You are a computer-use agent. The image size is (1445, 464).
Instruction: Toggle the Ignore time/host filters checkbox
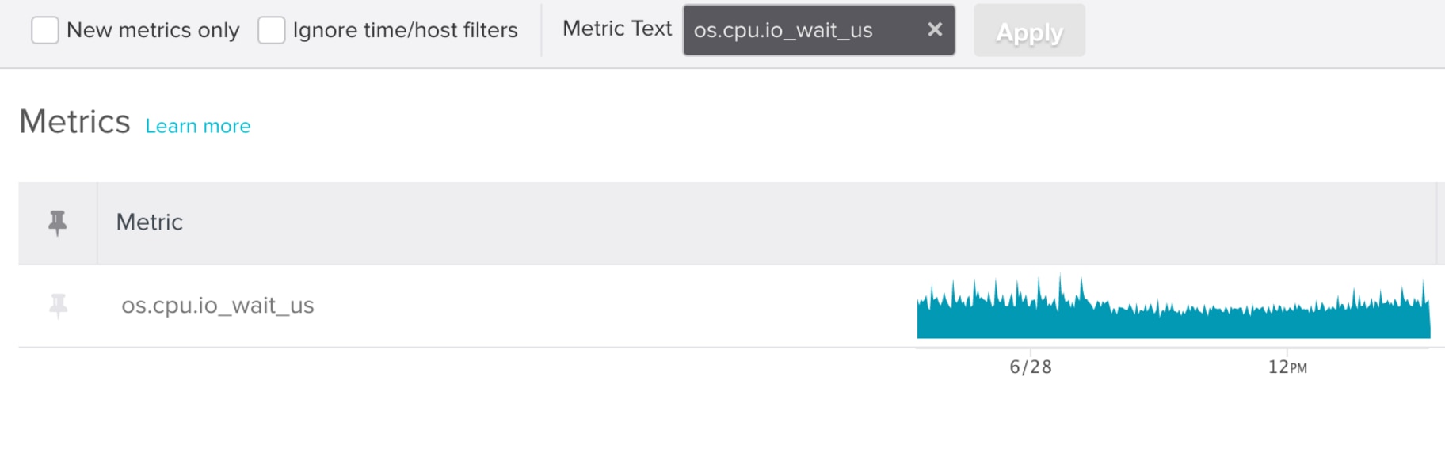[x=272, y=30]
